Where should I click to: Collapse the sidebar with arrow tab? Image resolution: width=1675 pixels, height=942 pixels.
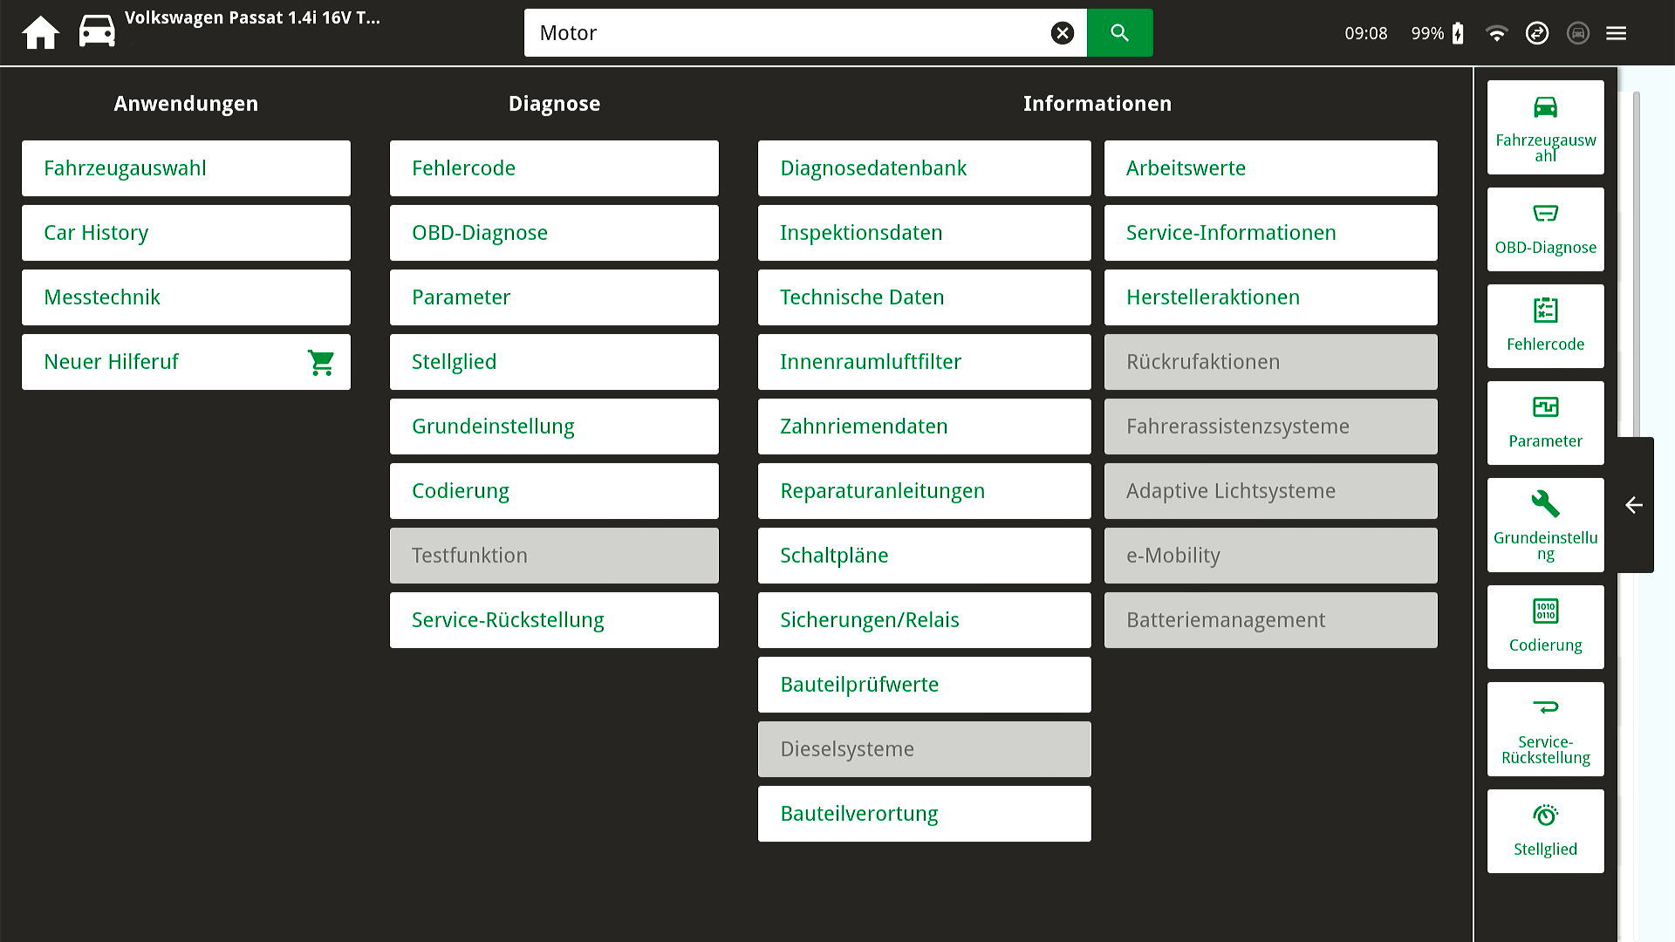pos(1634,505)
